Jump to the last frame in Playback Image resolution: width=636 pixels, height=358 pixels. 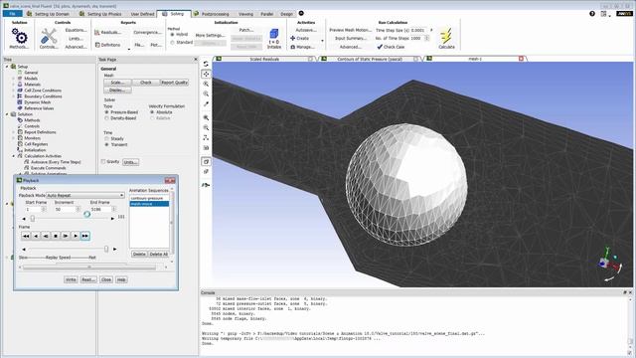pyautogui.click(x=85, y=236)
